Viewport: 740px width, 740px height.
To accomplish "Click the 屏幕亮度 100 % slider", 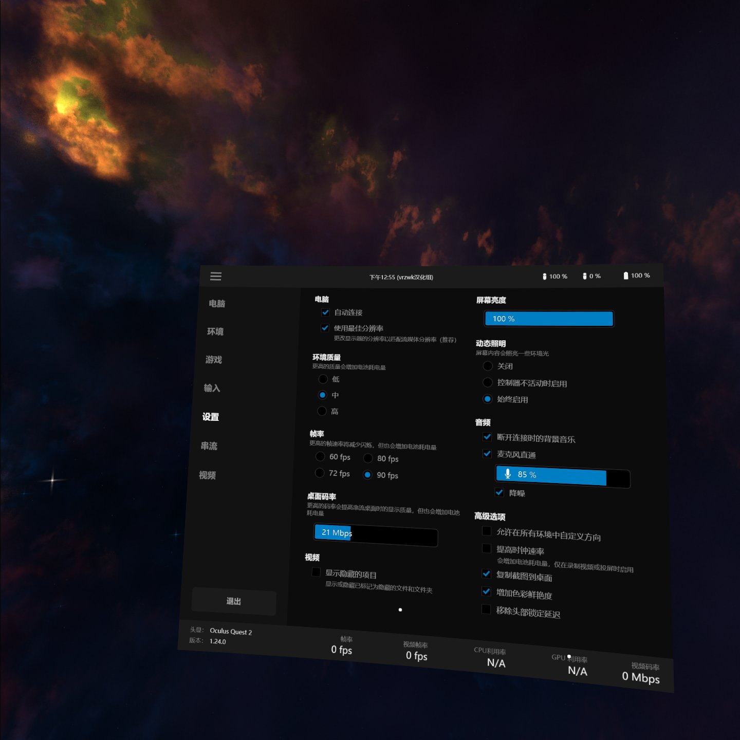I will [x=548, y=319].
